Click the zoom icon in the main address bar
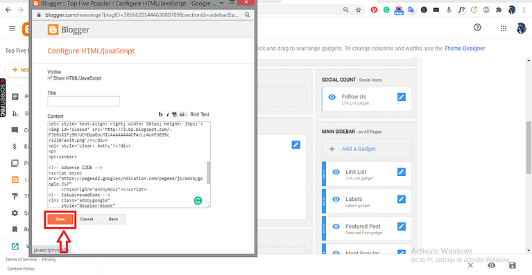This screenshot has width=532, height=275. pyautogui.click(x=345, y=10)
